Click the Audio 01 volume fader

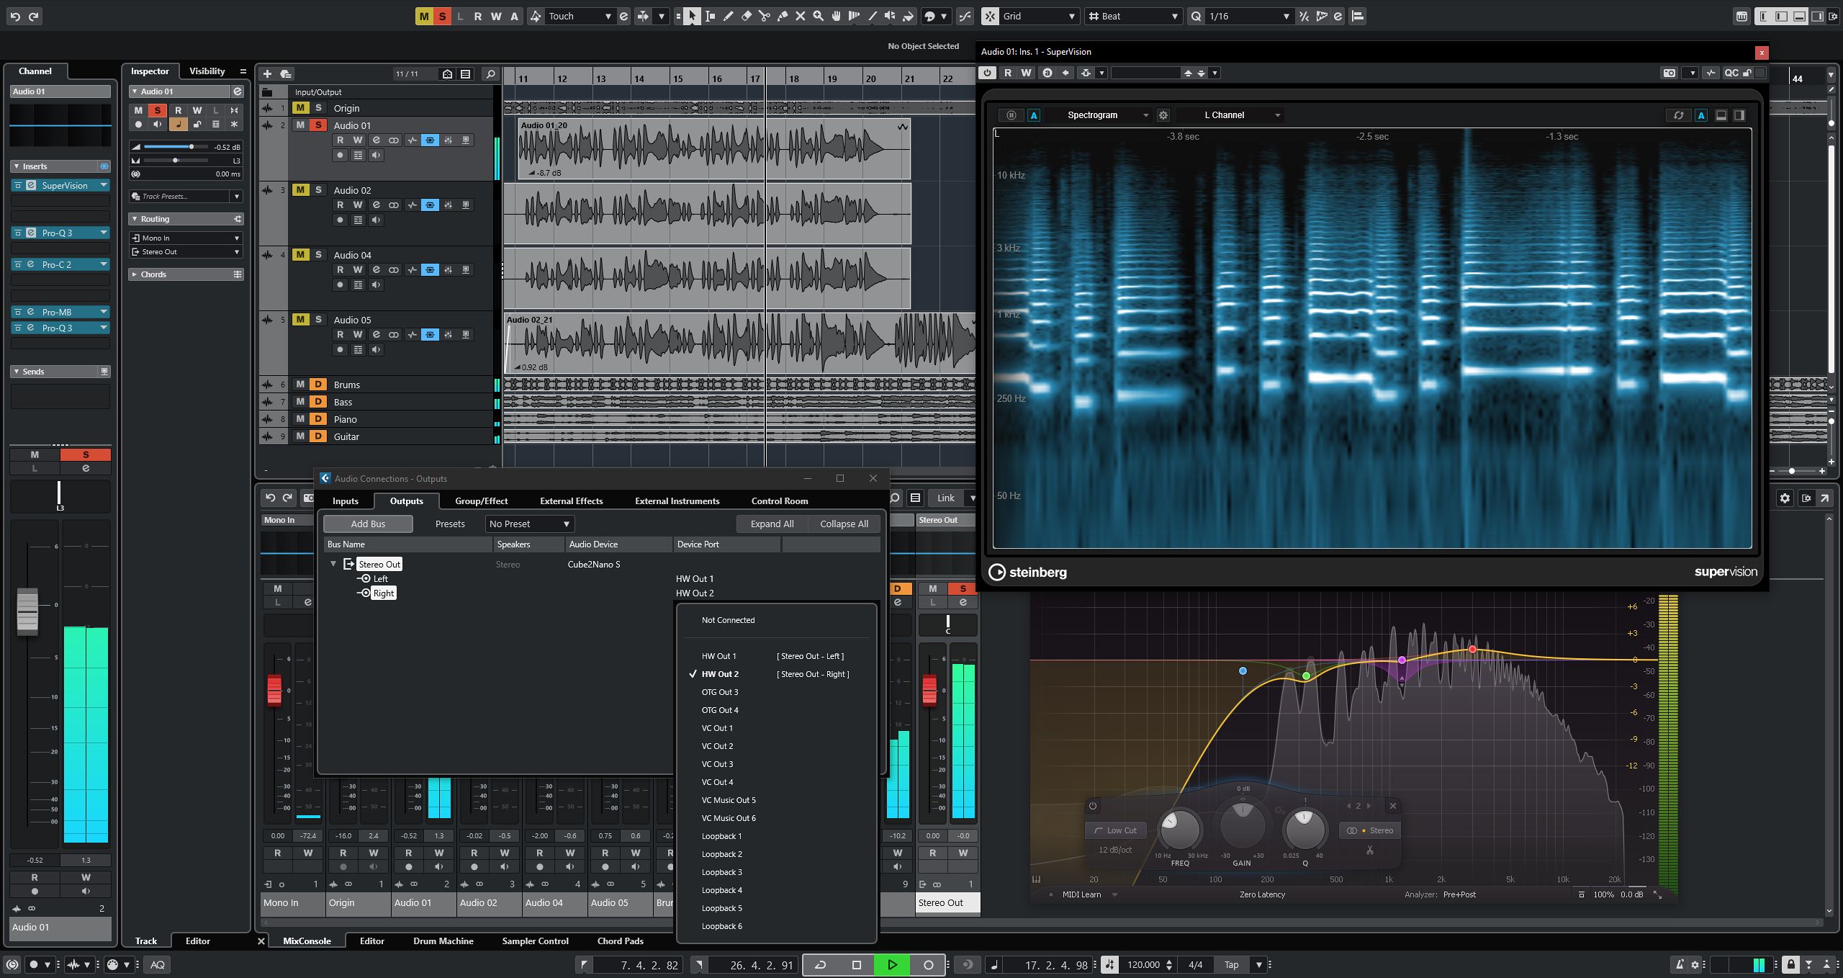[x=27, y=611]
